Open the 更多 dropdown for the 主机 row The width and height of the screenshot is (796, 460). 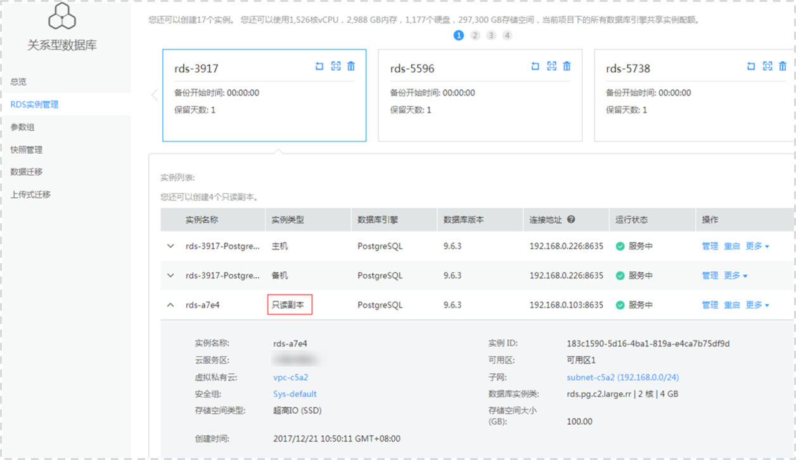click(x=757, y=246)
